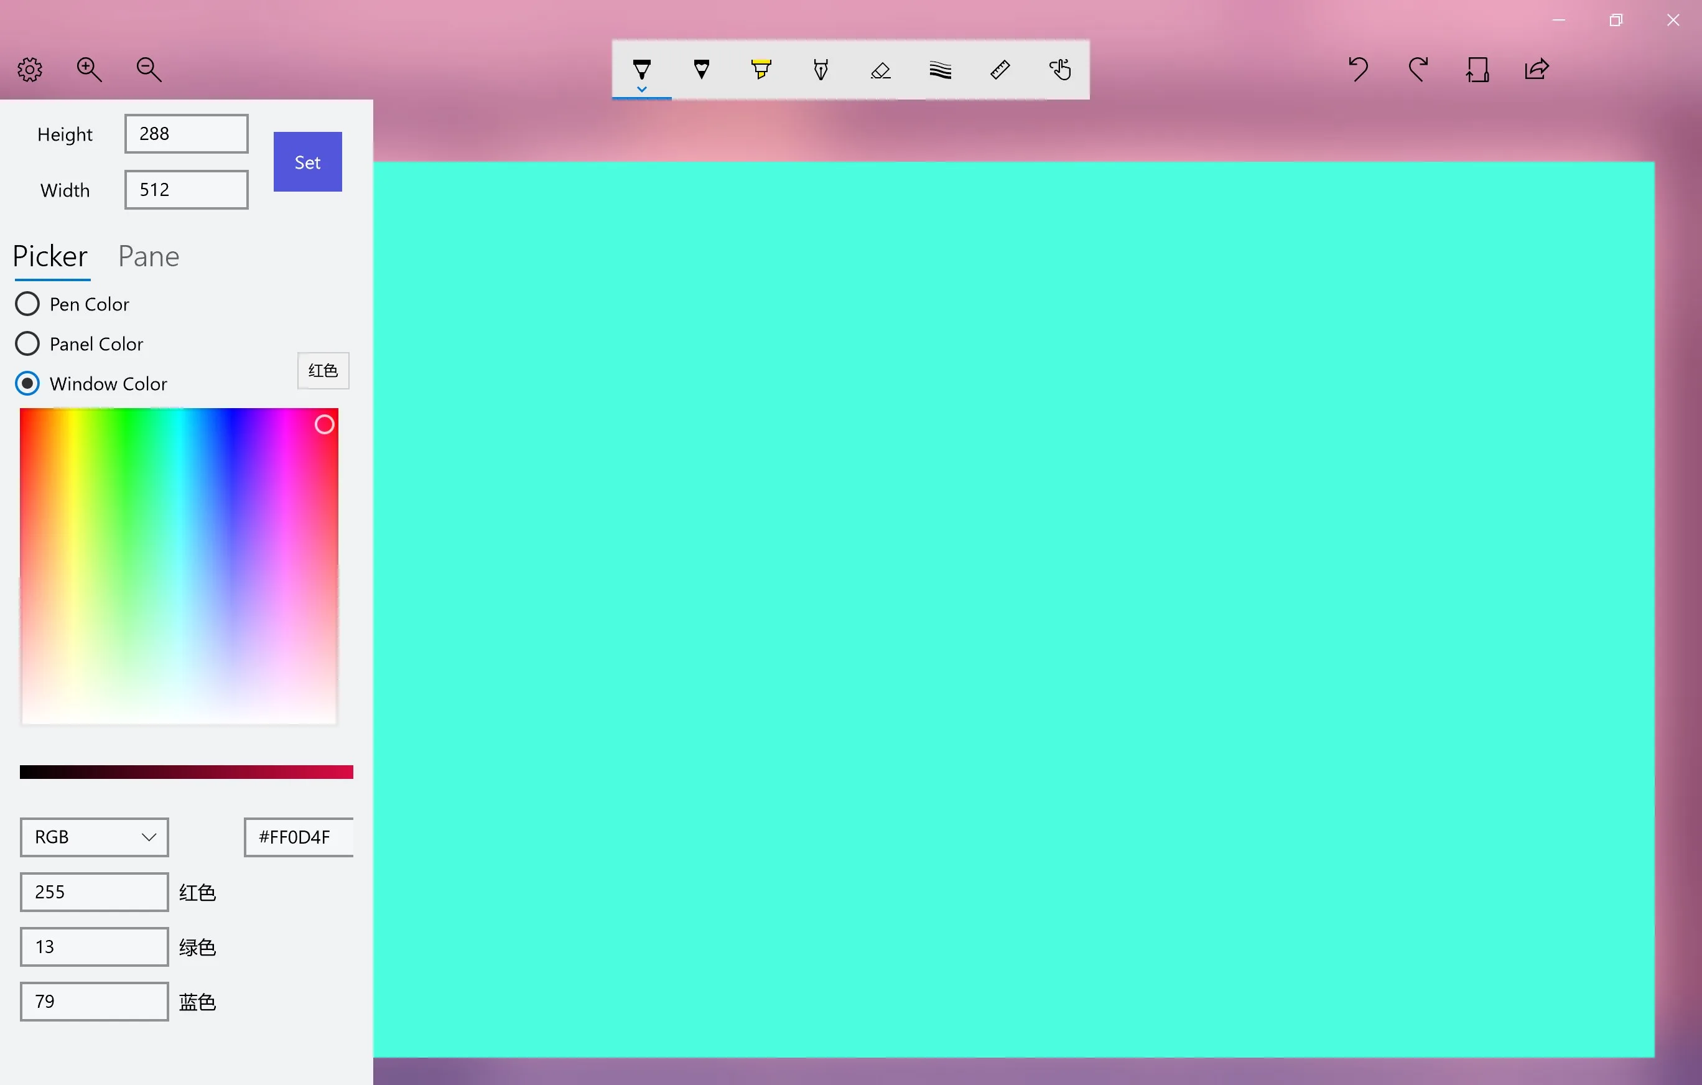Select the calligraphy pen tool
This screenshot has height=1085, width=1702.
click(821, 68)
